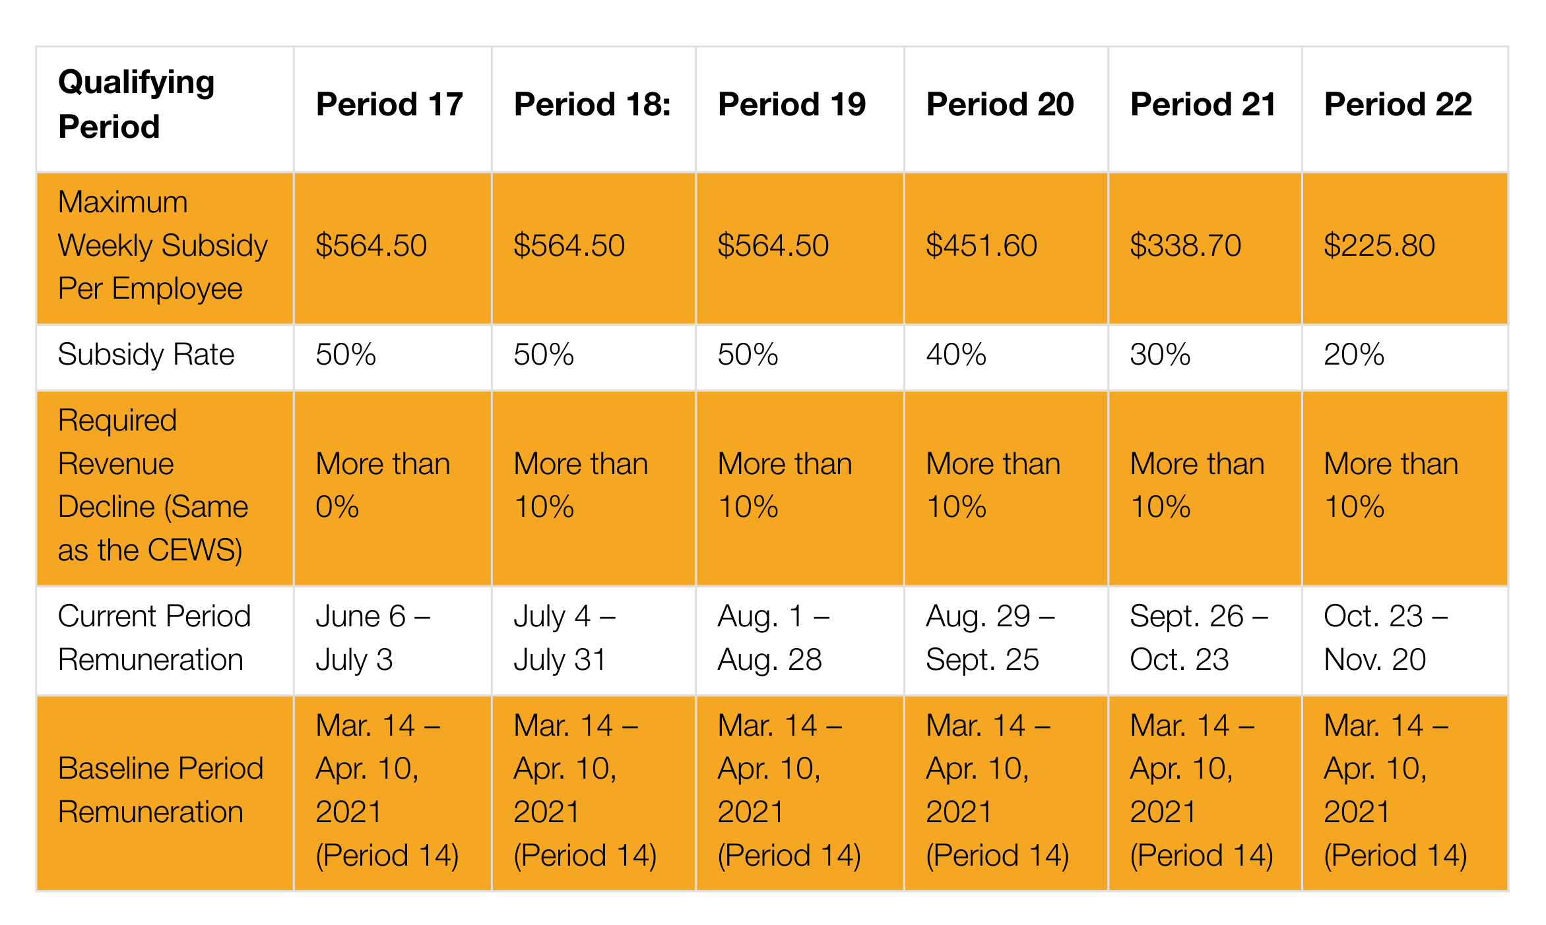Select the 40% subsidy rate cell

[956, 355]
